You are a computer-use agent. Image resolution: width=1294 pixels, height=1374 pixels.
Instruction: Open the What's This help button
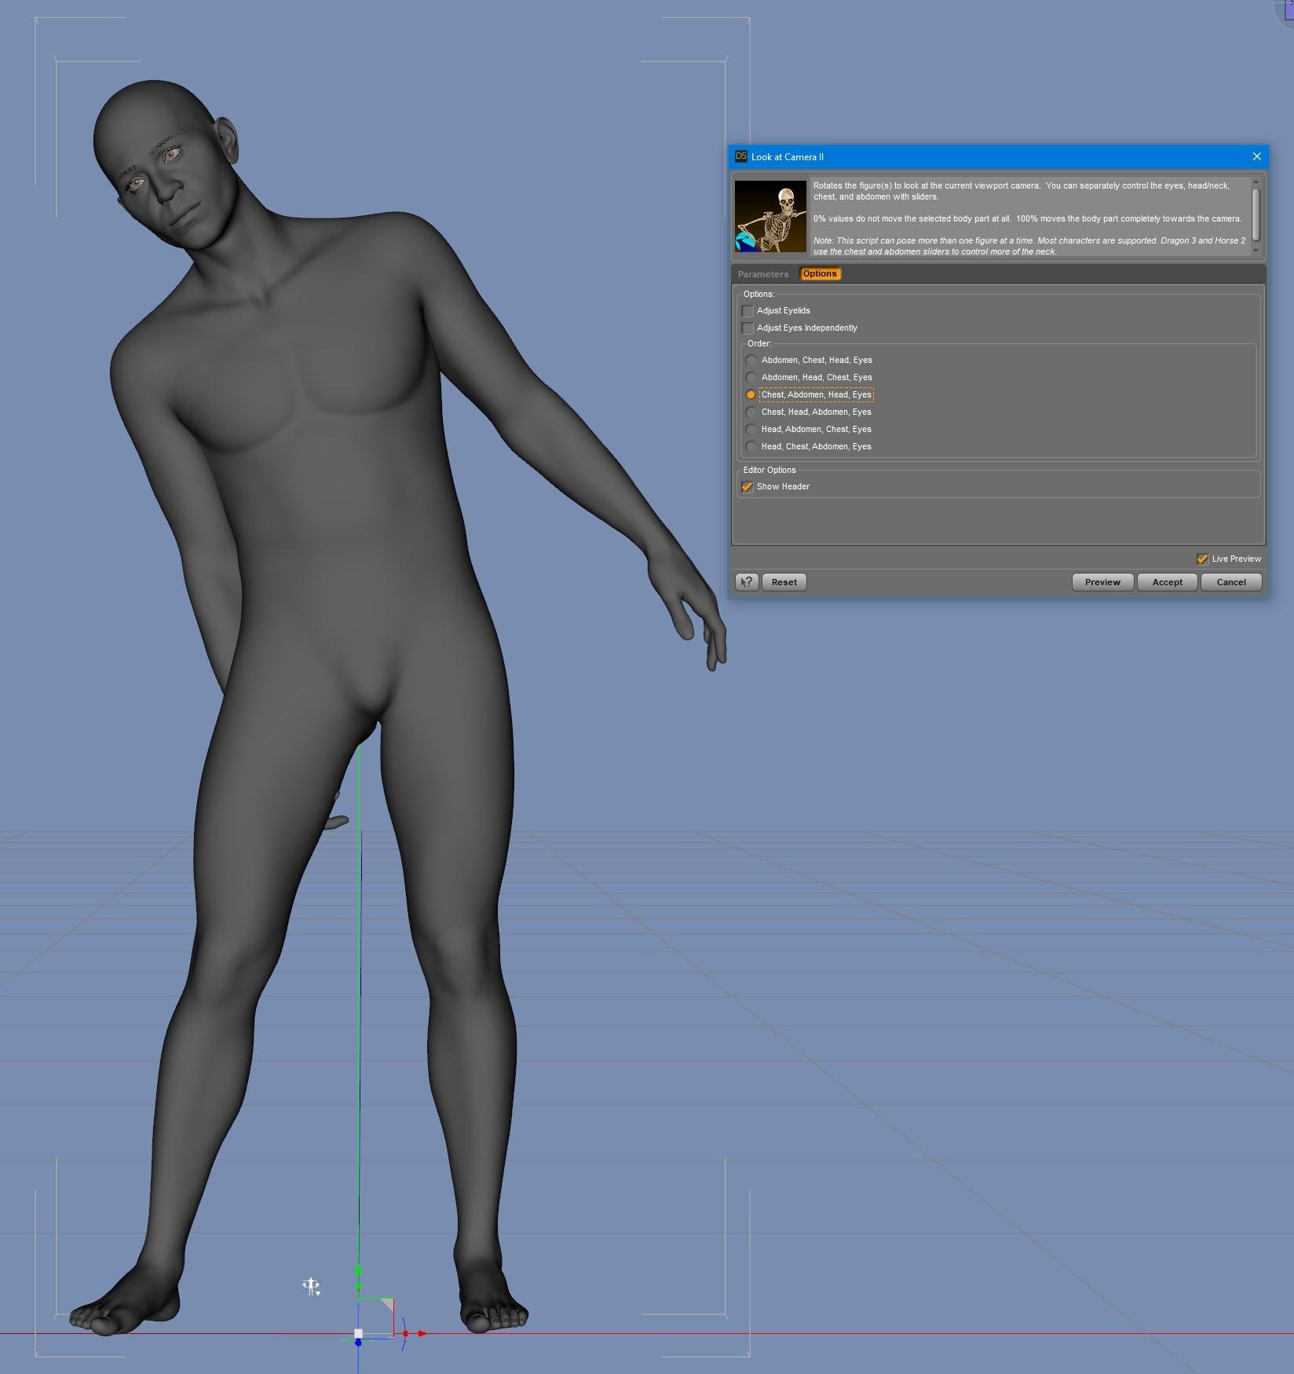tap(747, 582)
